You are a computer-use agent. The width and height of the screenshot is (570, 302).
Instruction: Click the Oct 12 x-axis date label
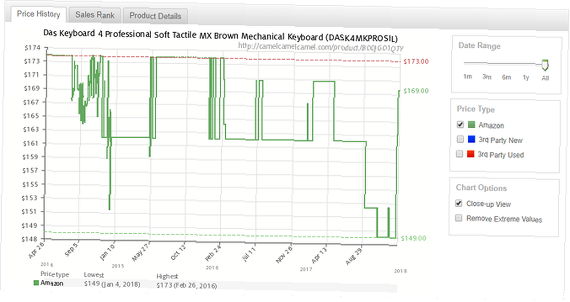coord(178,251)
